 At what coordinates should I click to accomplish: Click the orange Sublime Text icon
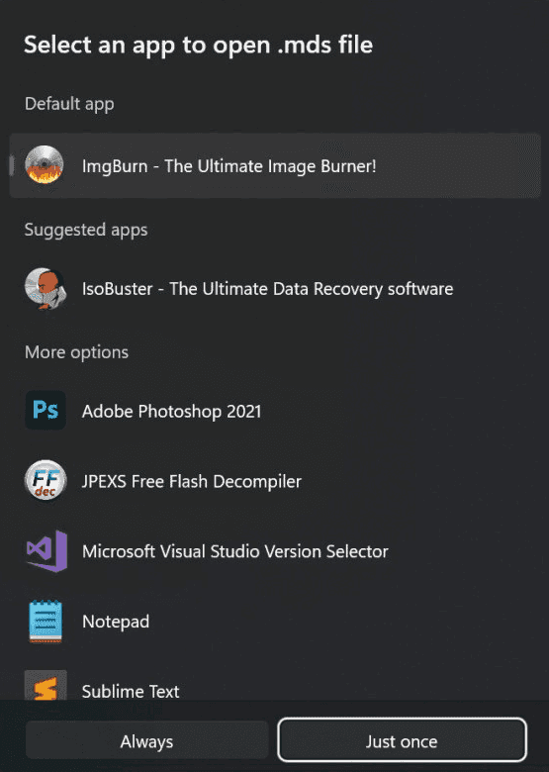(x=46, y=685)
